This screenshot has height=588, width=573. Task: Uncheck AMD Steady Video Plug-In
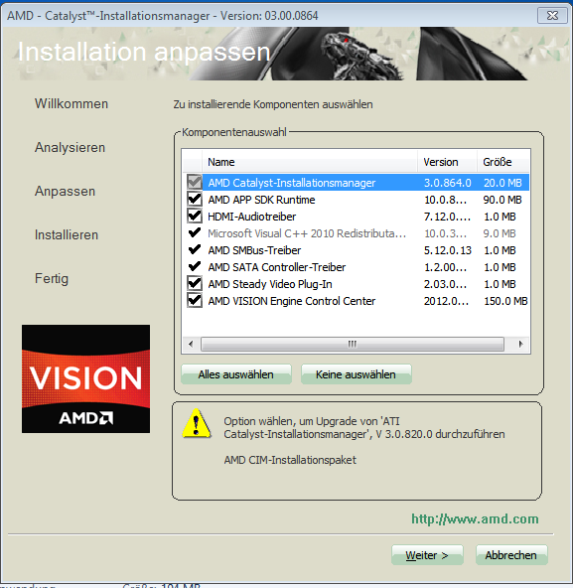click(x=195, y=284)
